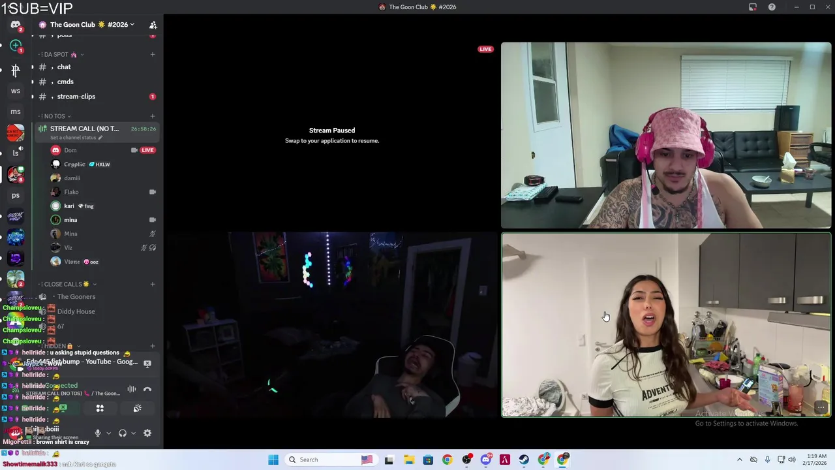
Task: Open headphone output options arrow
Action: [133, 433]
